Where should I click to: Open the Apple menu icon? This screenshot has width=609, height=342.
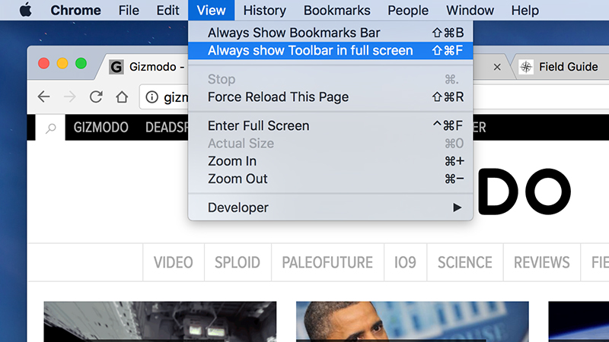26,10
